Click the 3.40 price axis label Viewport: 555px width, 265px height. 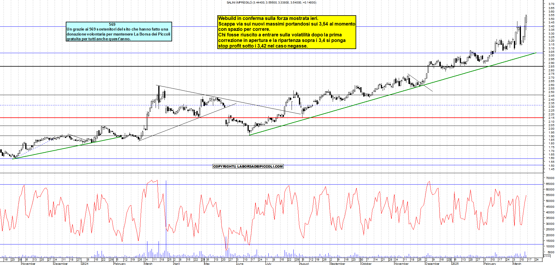pyautogui.click(x=551, y=26)
